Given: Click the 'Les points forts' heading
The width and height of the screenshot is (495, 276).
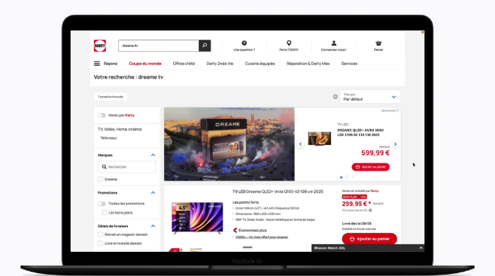Looking at the screenshot, I should coord(245,202).
